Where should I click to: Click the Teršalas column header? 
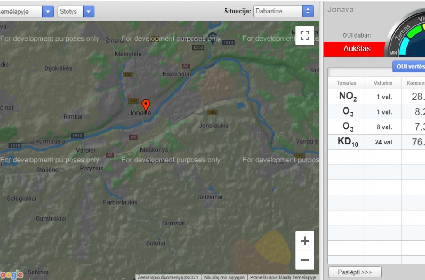(x=346, y=83)
